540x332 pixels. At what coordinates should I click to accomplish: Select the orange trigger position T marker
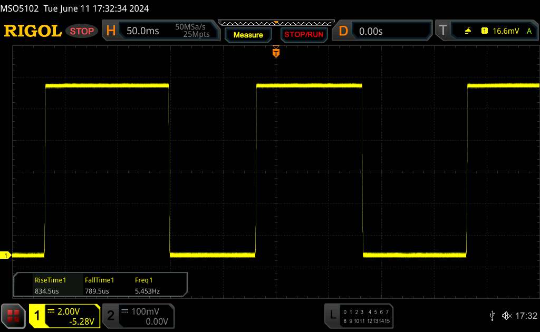(276, 53)
